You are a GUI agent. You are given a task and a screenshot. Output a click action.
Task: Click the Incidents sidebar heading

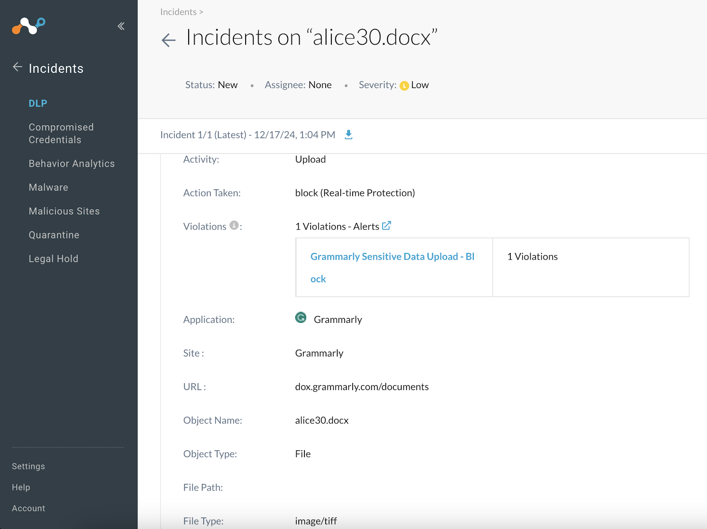(x=56, y=69)
